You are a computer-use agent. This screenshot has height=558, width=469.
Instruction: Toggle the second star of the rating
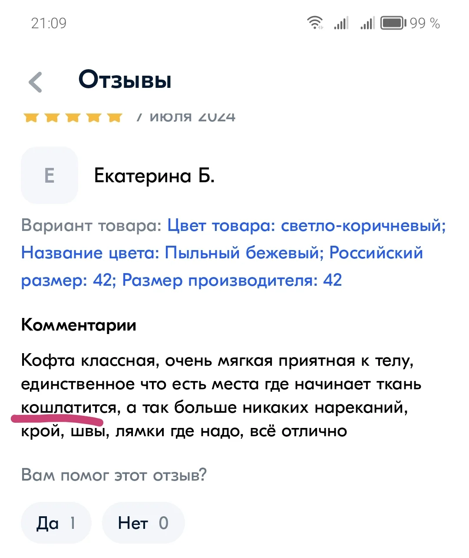pos(51,116)
